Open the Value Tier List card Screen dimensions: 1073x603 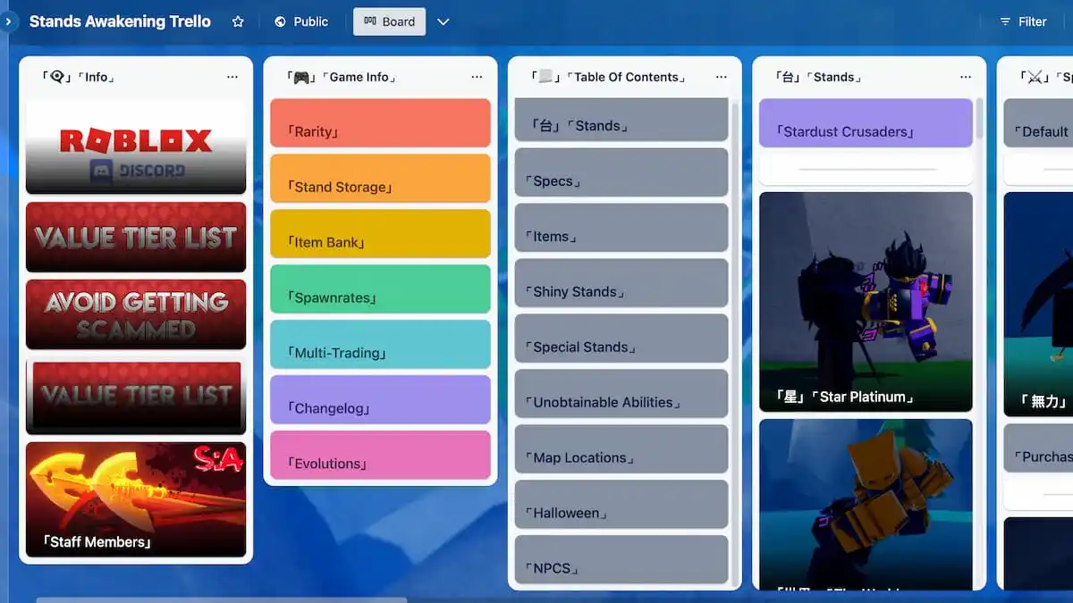click(136, 237)
